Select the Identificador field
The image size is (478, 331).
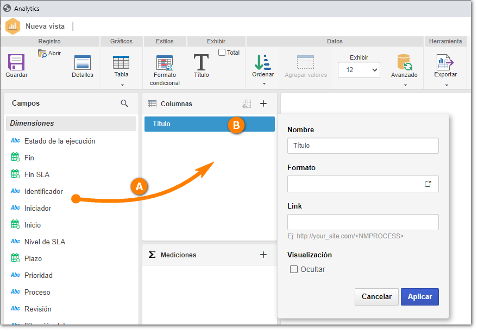click(43, 191)
